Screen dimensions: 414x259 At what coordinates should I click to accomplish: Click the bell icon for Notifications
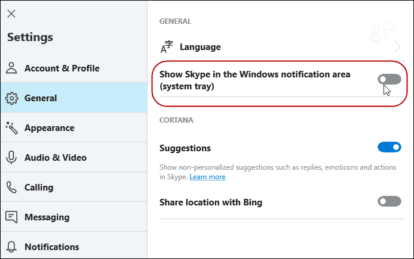click(11, 247)
